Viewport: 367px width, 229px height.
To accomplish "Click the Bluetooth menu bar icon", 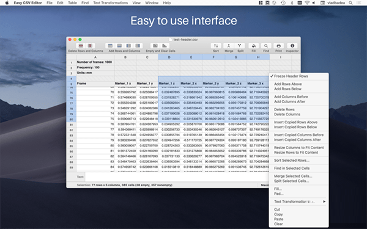I will [x=292, y=3].
